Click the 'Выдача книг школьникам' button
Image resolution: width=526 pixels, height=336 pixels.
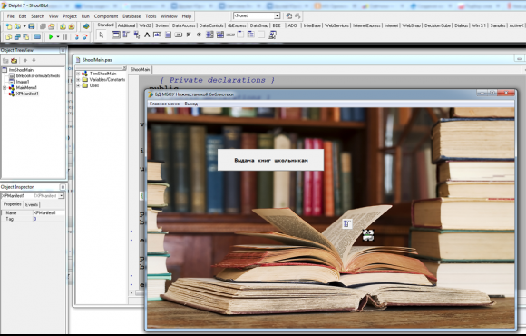tap(271, 160)
